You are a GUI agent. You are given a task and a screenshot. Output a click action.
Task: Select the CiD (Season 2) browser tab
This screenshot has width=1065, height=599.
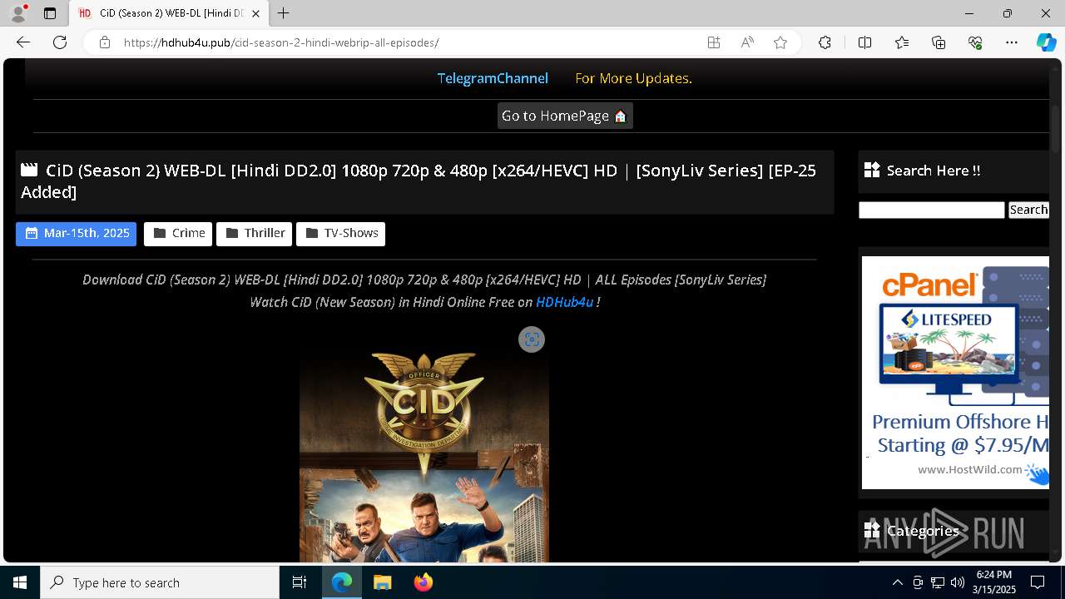[170, 13]
